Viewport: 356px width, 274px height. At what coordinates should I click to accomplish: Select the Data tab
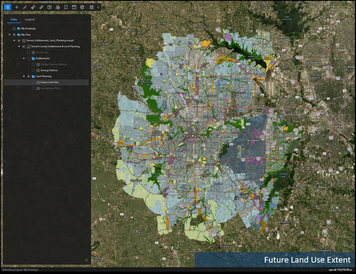[14, 19]
